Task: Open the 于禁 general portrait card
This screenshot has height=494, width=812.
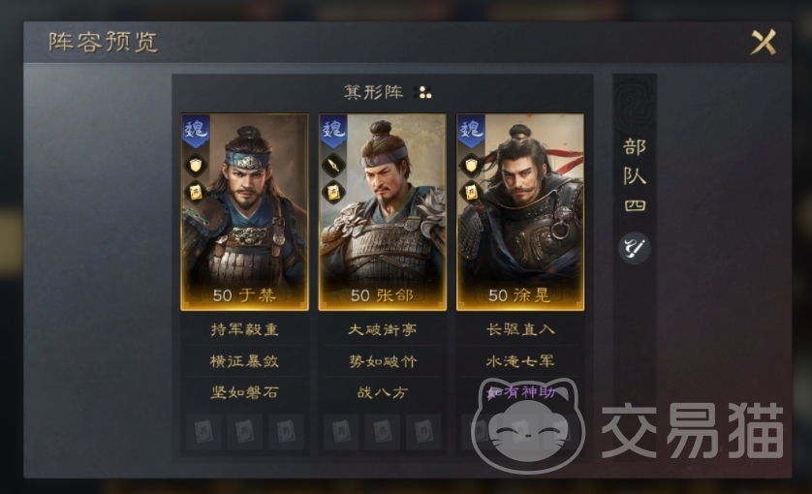Action: [244, 212]
